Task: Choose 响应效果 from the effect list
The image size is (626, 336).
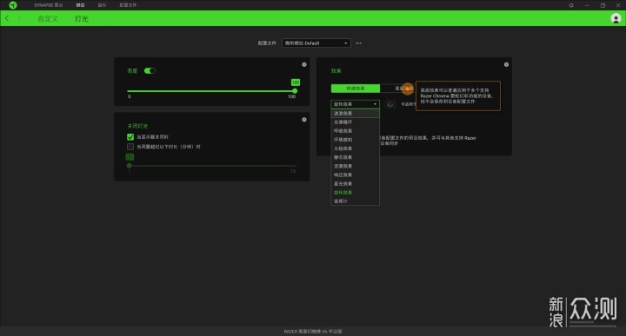Action: click(355, 175)
